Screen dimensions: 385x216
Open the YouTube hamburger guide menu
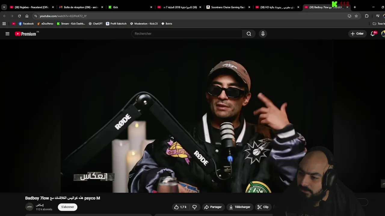click(8, 34)
